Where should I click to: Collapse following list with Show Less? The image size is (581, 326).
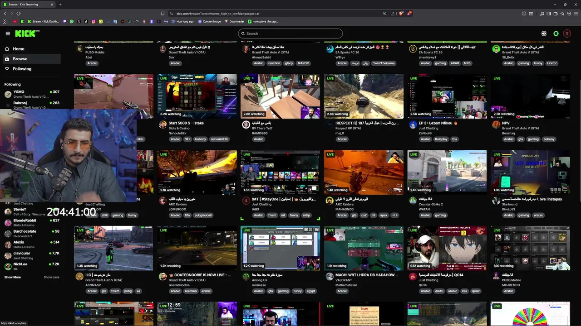coord(51,277)
